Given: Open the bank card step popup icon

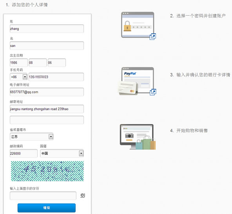Looking at the screenshot, I should pyautogui.click(x=153, y=92).
